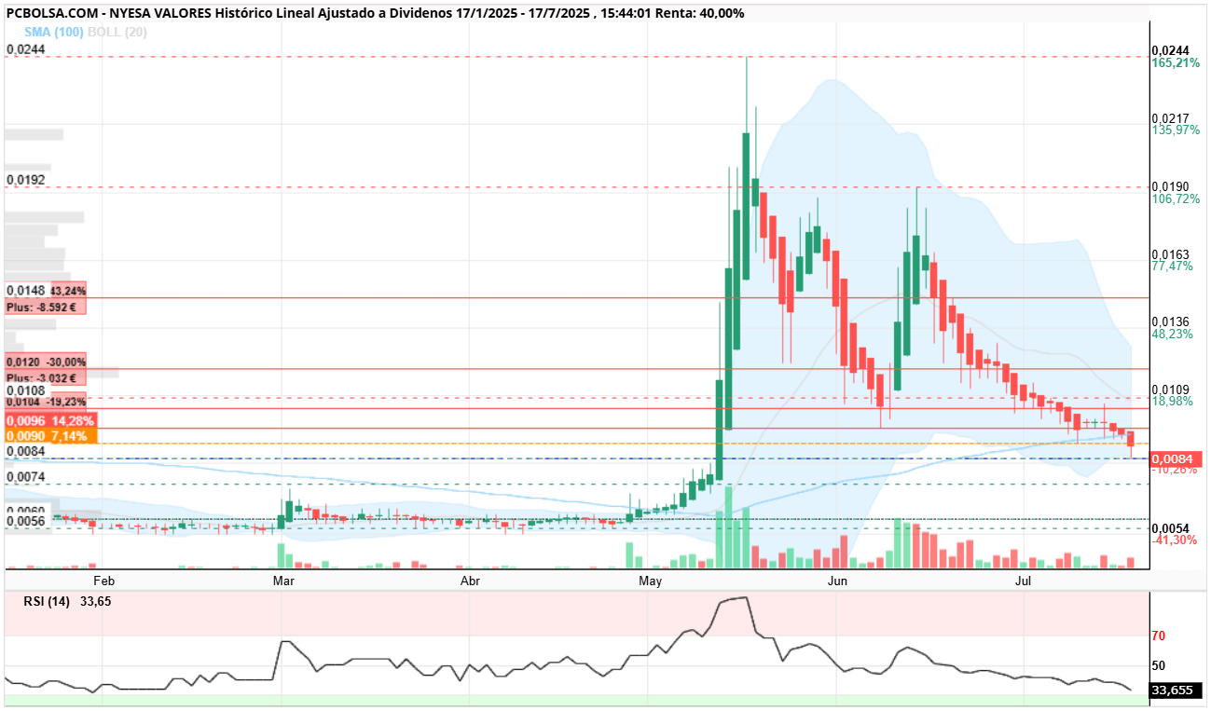The width and height of the screenshot is (1211, 711).
Task: Select the -41,30% axis percentage
Action: [1175, 540]
